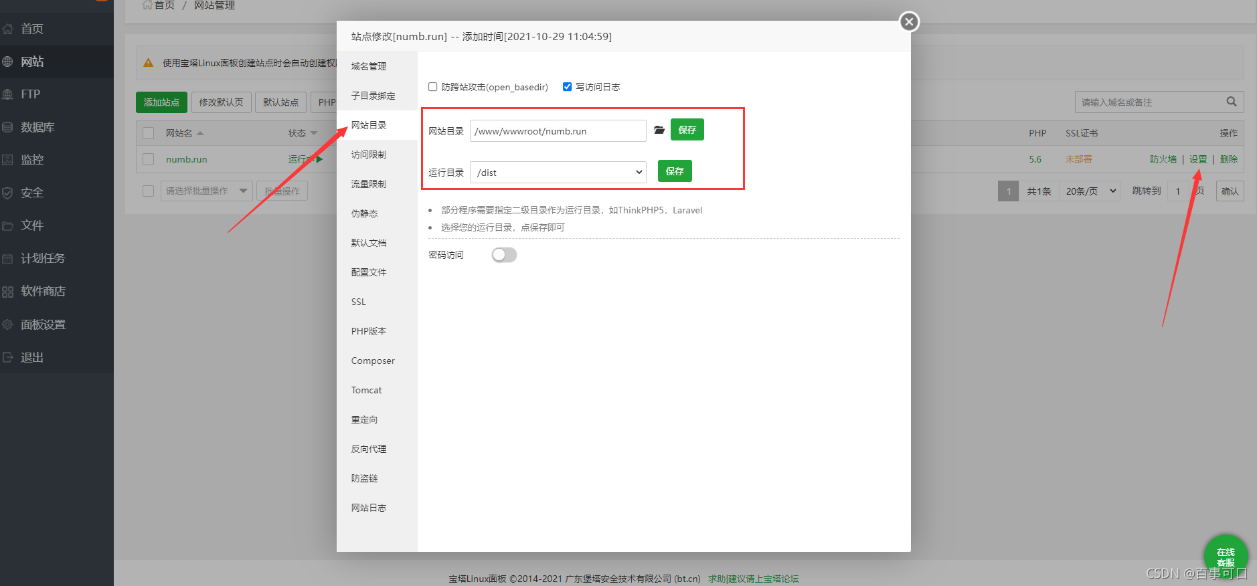Click the gear icon beside 面板设置
This screenshot has width=1257, height=586.
[8, 324]
